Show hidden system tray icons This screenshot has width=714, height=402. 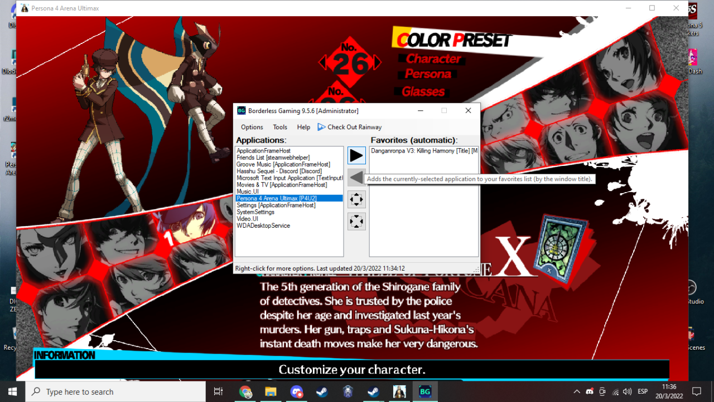pos(577,392)
